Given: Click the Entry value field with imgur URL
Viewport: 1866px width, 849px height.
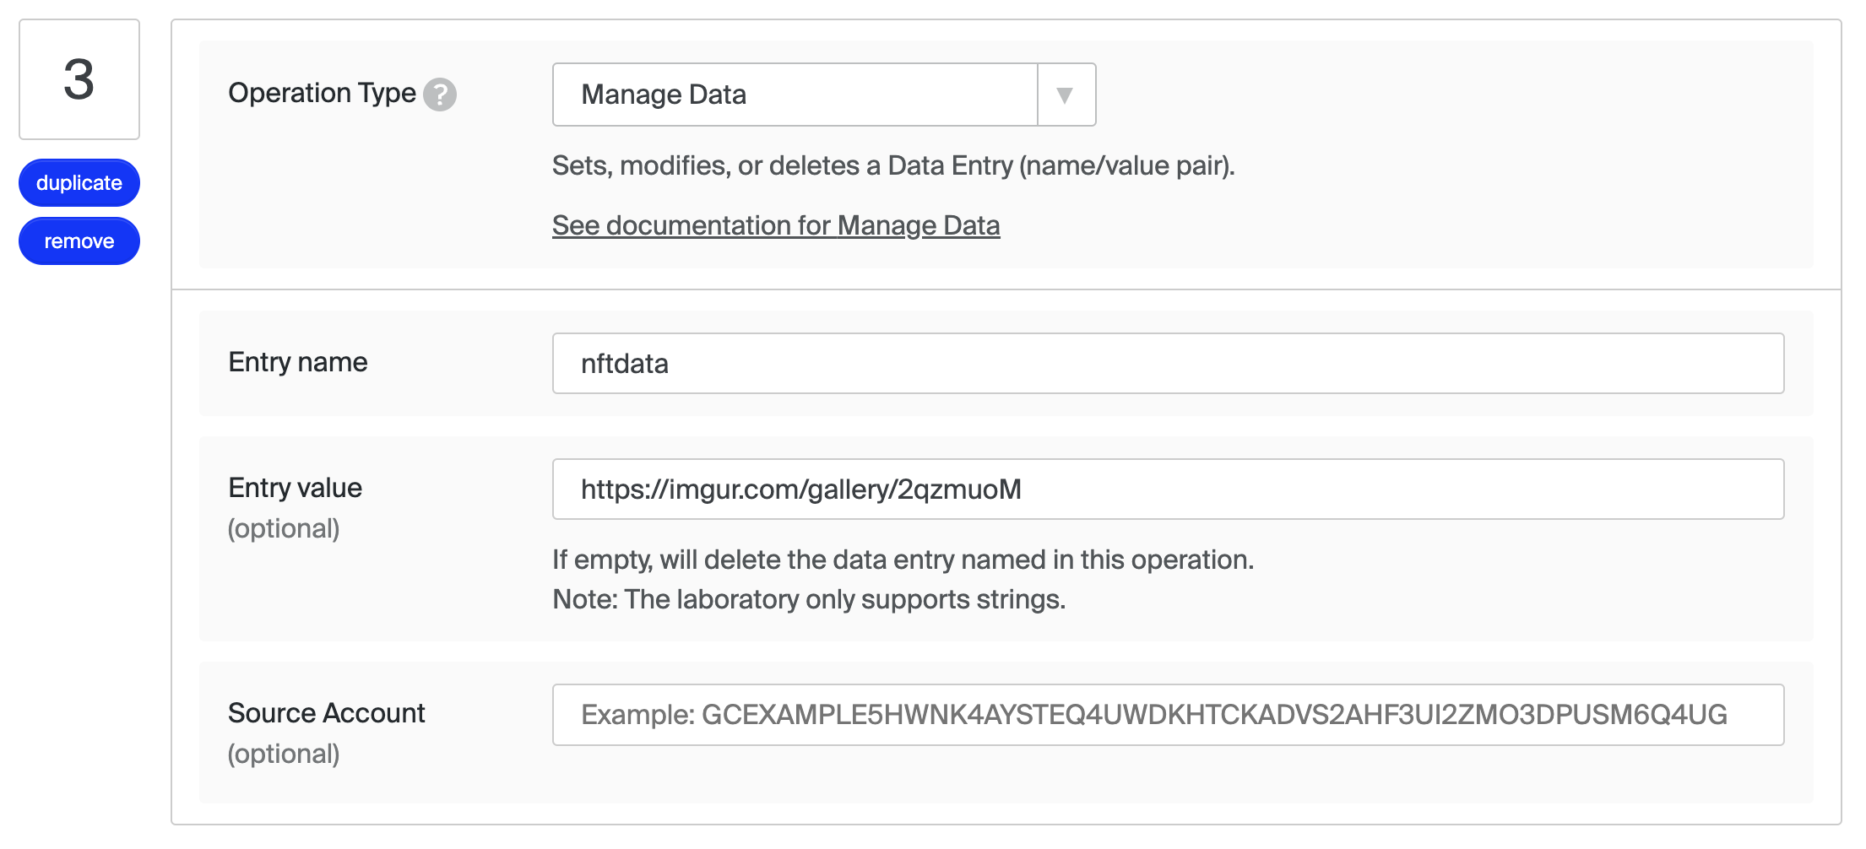Looking at the screenshot, I should (x=1168, y=489).
